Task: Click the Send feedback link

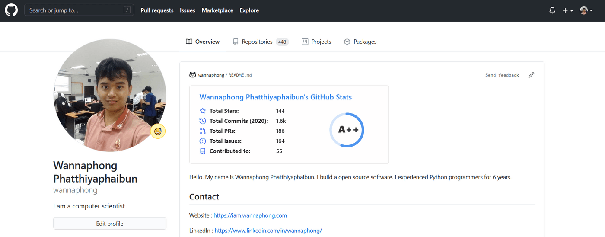Action: pos(502,75)
